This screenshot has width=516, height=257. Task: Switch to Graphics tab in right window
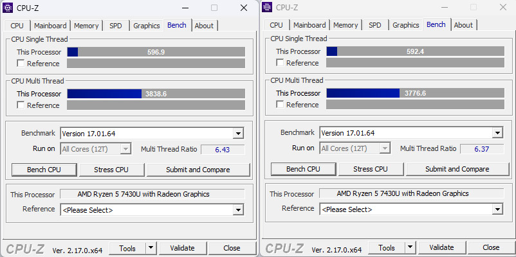click(406, 25)
